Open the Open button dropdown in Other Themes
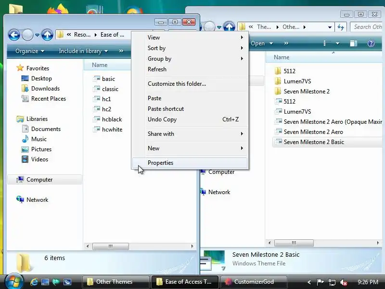385x289 pixels. [x=271, y=43]
